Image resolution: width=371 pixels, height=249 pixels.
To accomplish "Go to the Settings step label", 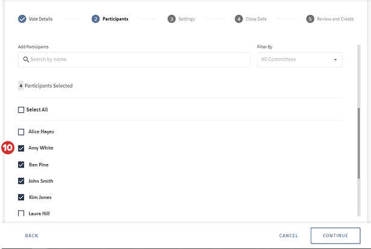I will 187,19.
